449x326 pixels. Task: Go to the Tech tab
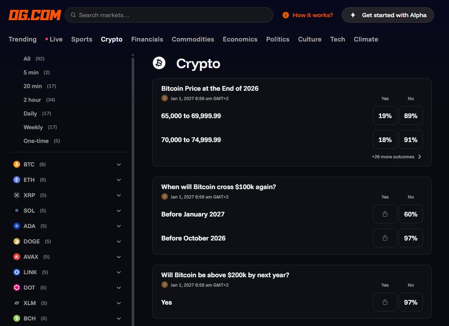coord(338,39)
